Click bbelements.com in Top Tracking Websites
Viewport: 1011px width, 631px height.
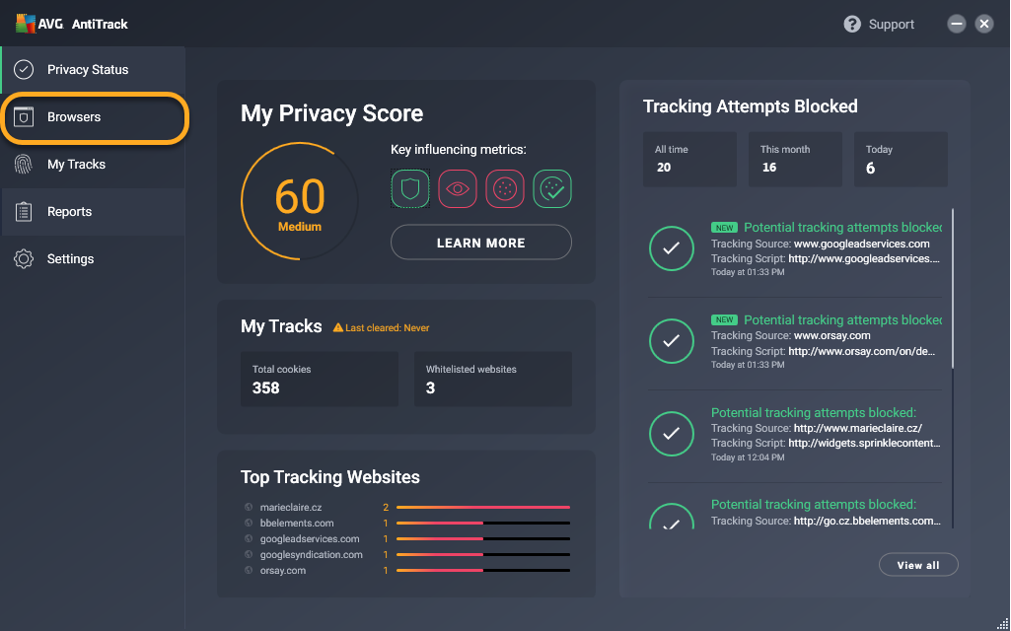coord(297,523)
